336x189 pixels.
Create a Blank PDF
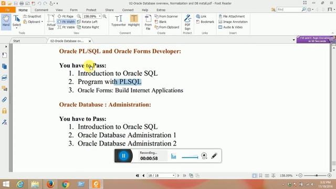[x=161, y=22]
